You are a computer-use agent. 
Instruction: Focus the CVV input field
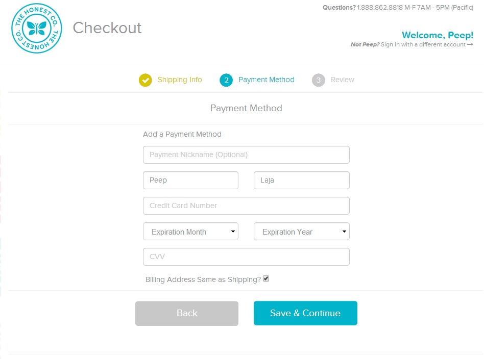(246, 257)
